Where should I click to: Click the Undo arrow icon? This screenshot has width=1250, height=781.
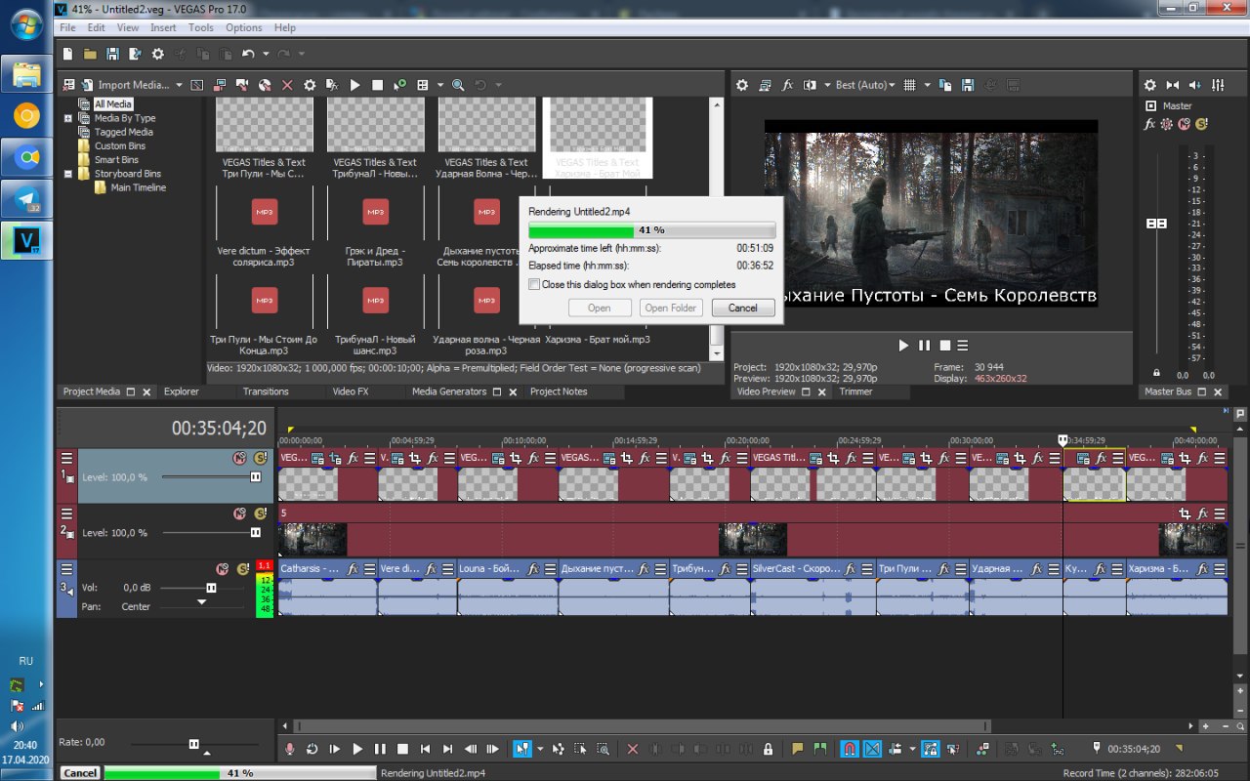(248, 54)
